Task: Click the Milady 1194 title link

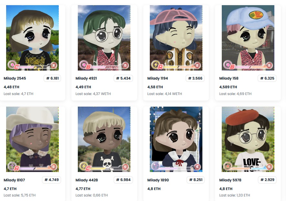Action: pyautogui.click(x=158, y=78)
